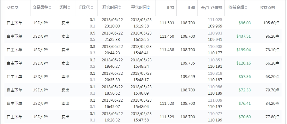Screen dimensions: 287x124
Task: Click the $199.04 profit value
Action: pyautogui.click(x=244, y=50)
